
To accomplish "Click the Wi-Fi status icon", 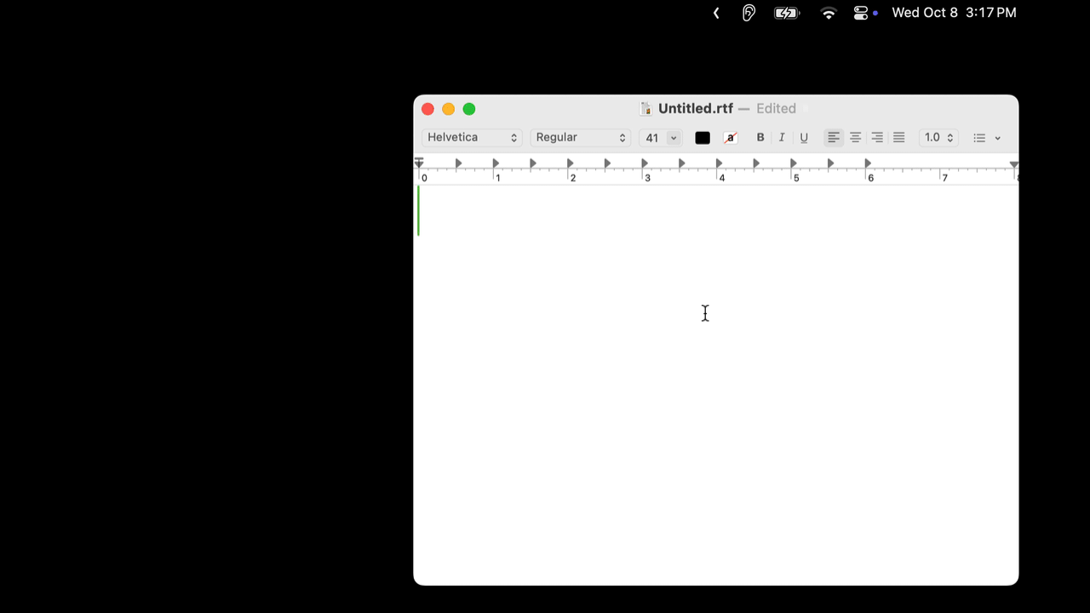I will coord(829,13).
